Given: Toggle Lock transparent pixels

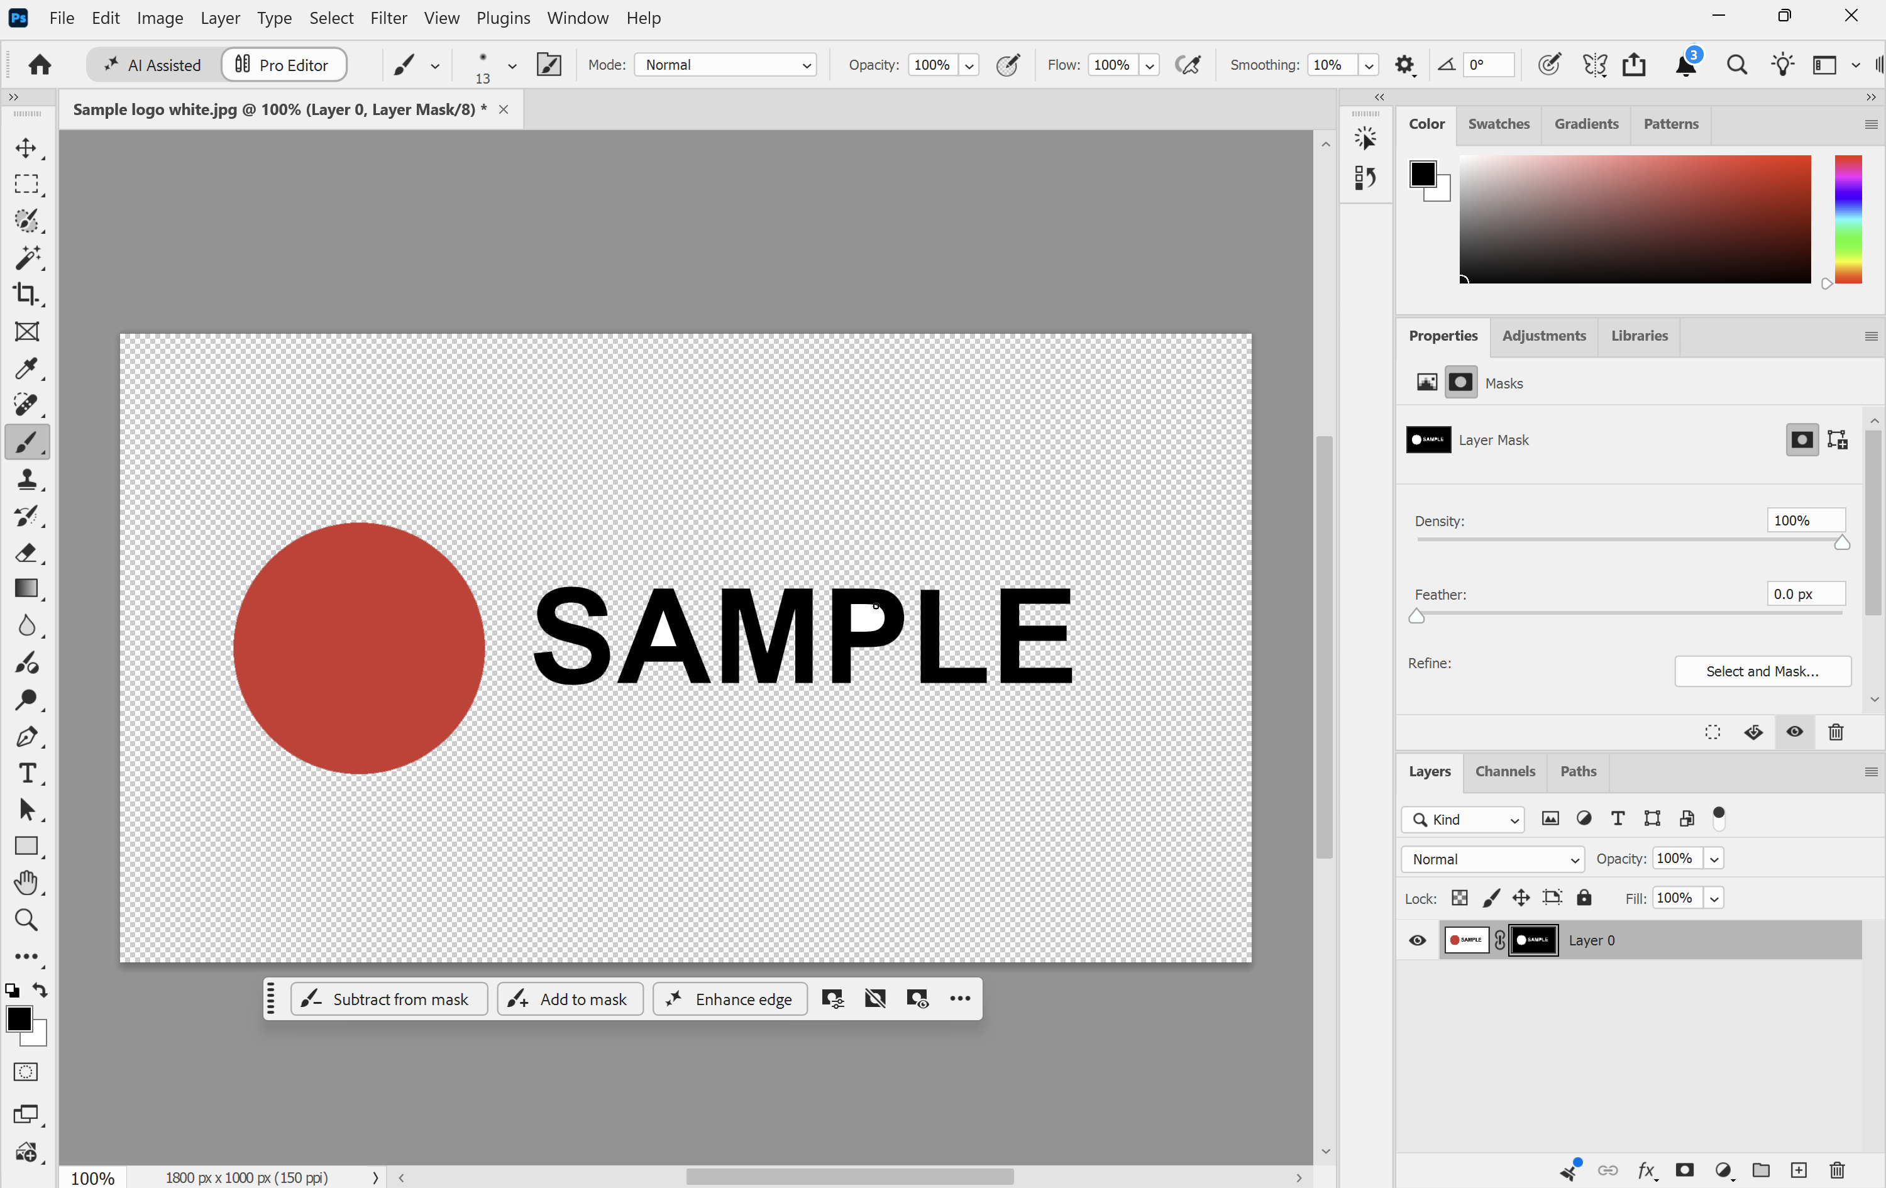Looking at the screenshot, I should [x=1460, y=898].
